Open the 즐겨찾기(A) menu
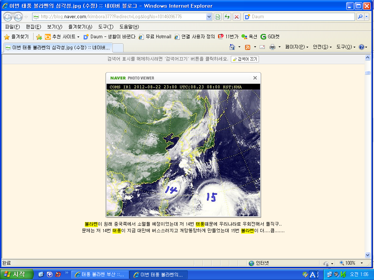374x280 pixels. tap(80, 27)
